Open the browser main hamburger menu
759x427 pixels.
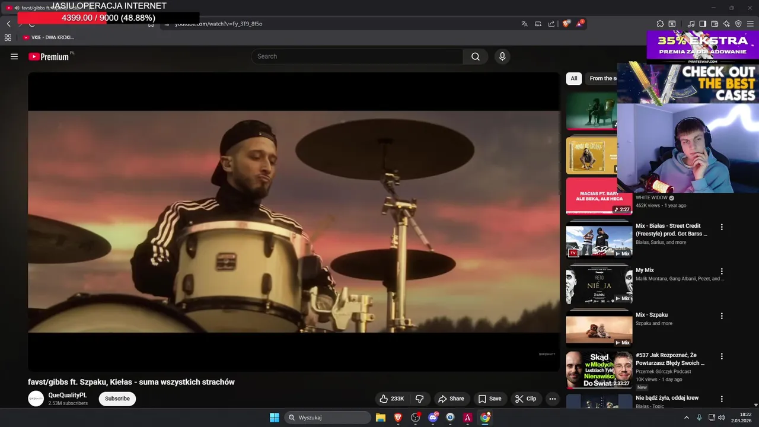point(751,24)
